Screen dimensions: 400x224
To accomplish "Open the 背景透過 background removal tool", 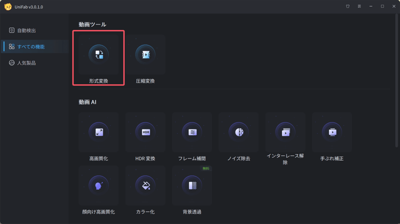I will (x=192, y=185).
